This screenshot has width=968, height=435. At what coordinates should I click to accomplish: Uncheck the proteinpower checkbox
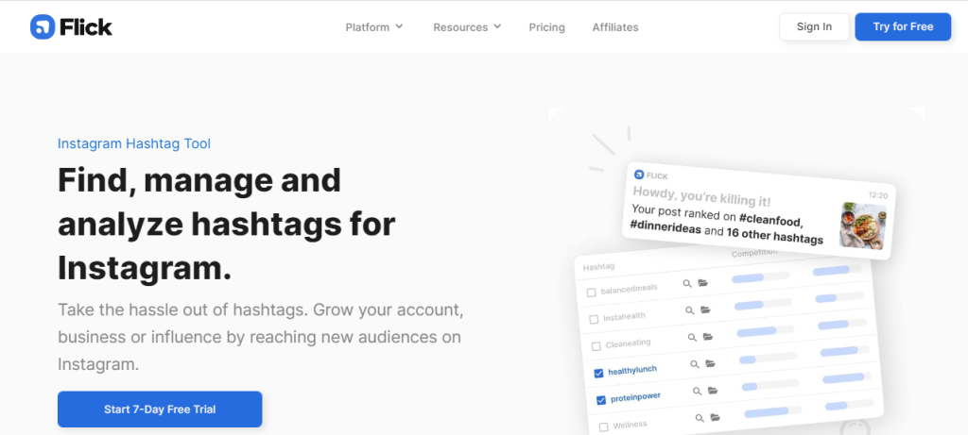[x=601, y=400]
